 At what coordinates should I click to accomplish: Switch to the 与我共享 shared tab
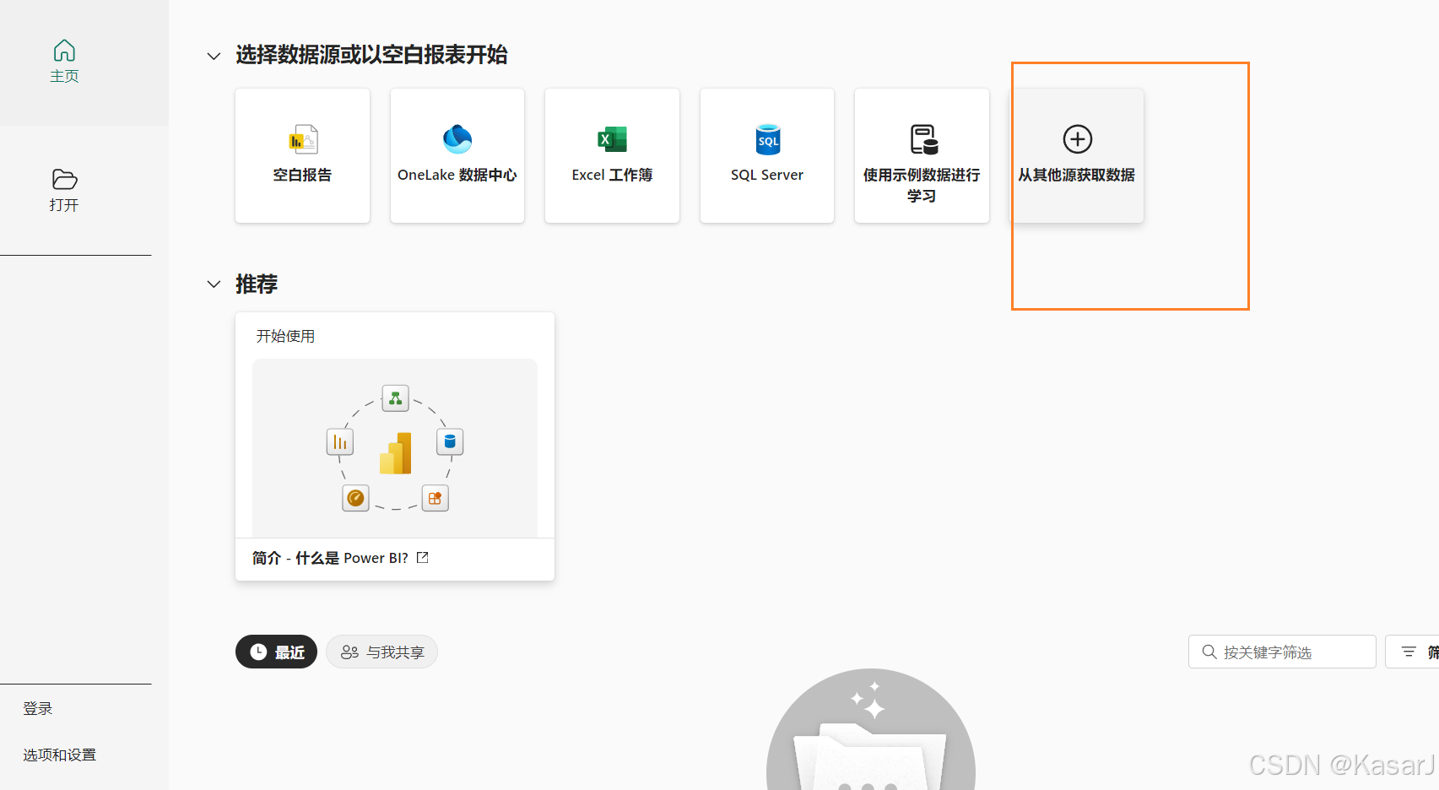381,652
